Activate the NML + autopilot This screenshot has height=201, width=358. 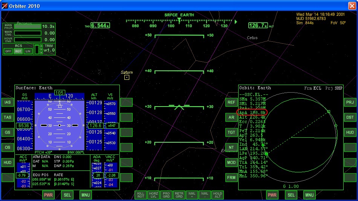[x=192, y=195]
